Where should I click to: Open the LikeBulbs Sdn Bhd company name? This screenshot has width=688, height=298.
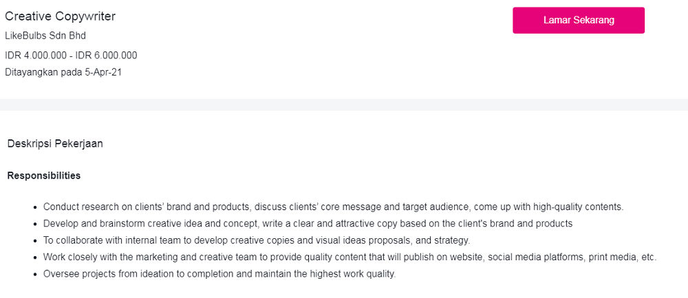tap(45, 36)
